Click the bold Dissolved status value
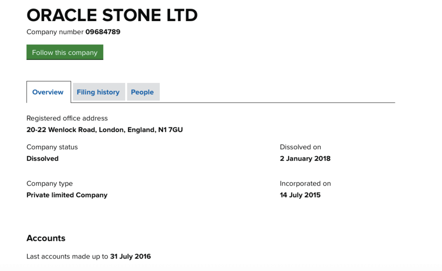Image resolution: width=442 pixels, height=271 pixels. pyautogui.click(x=42, y=158)
